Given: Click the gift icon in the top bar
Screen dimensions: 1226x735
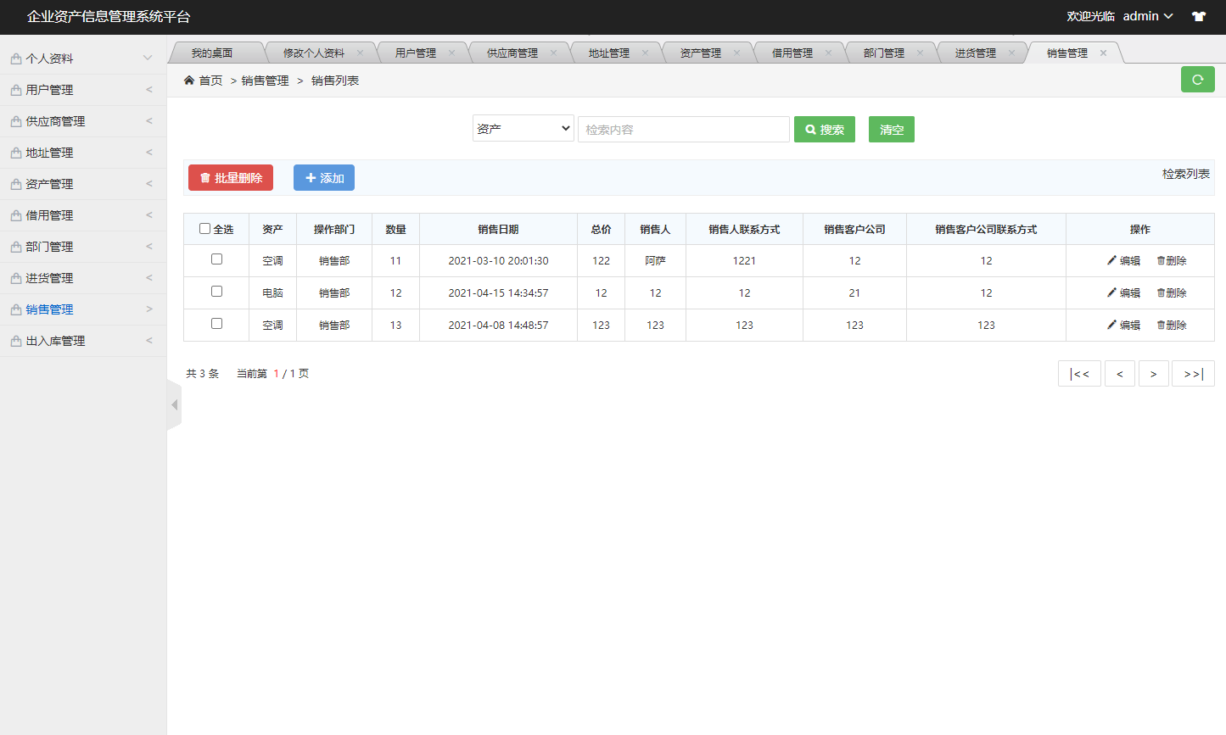Looking at the screenshot, I should click(x=1198, y=16).
